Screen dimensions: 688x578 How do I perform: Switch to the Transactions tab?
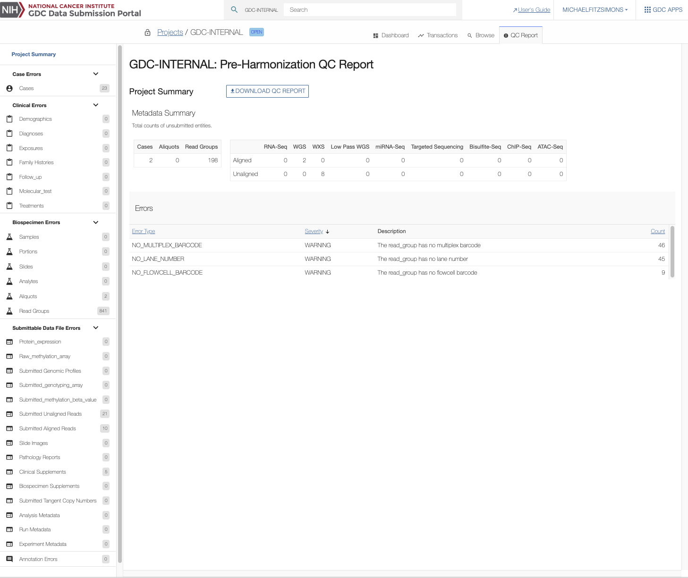pos(437,35)
